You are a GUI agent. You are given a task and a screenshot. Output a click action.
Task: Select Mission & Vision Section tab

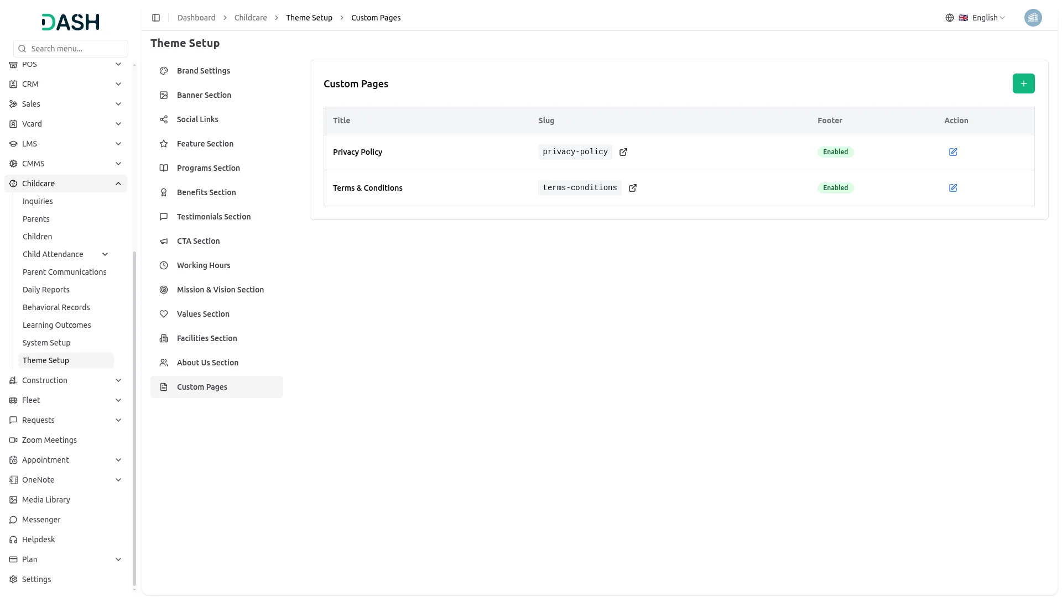(x=220, y=290)
